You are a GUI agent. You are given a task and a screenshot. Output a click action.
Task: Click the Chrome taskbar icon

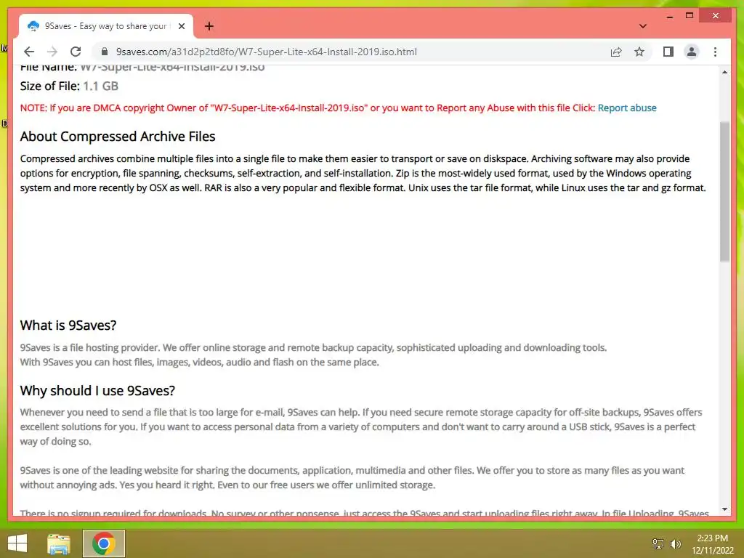pos(103,543)
